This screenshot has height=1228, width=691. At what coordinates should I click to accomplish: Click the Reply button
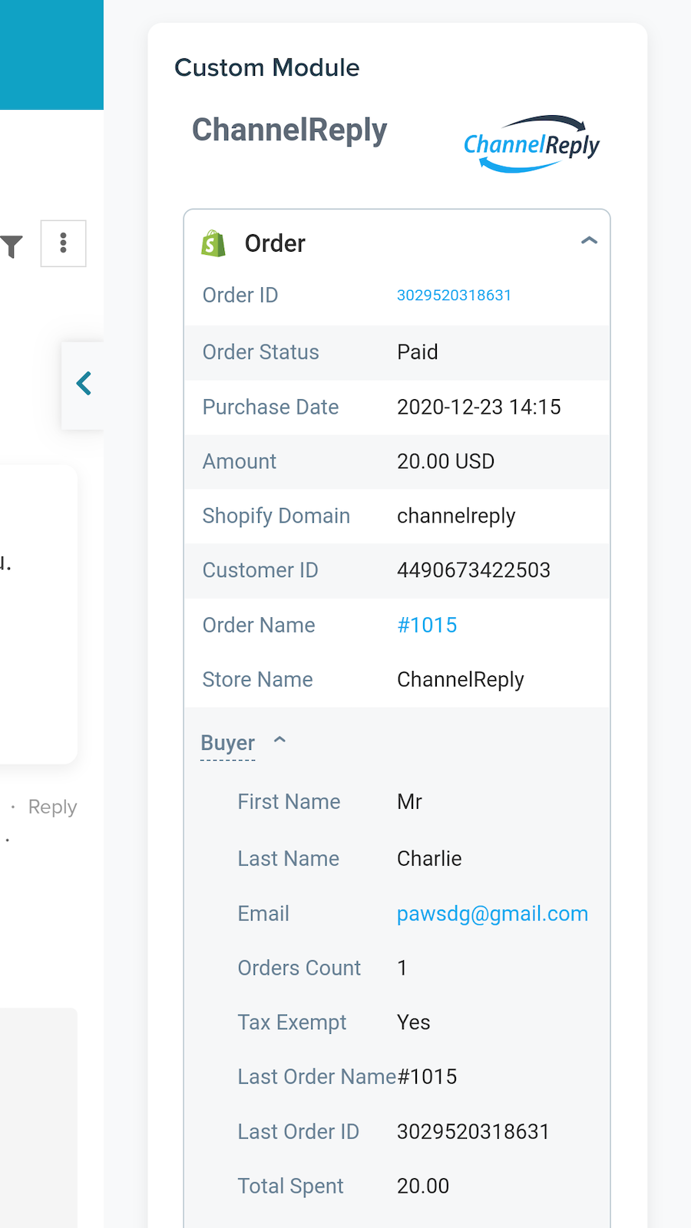pyautogui.click(x=52, y=807)
